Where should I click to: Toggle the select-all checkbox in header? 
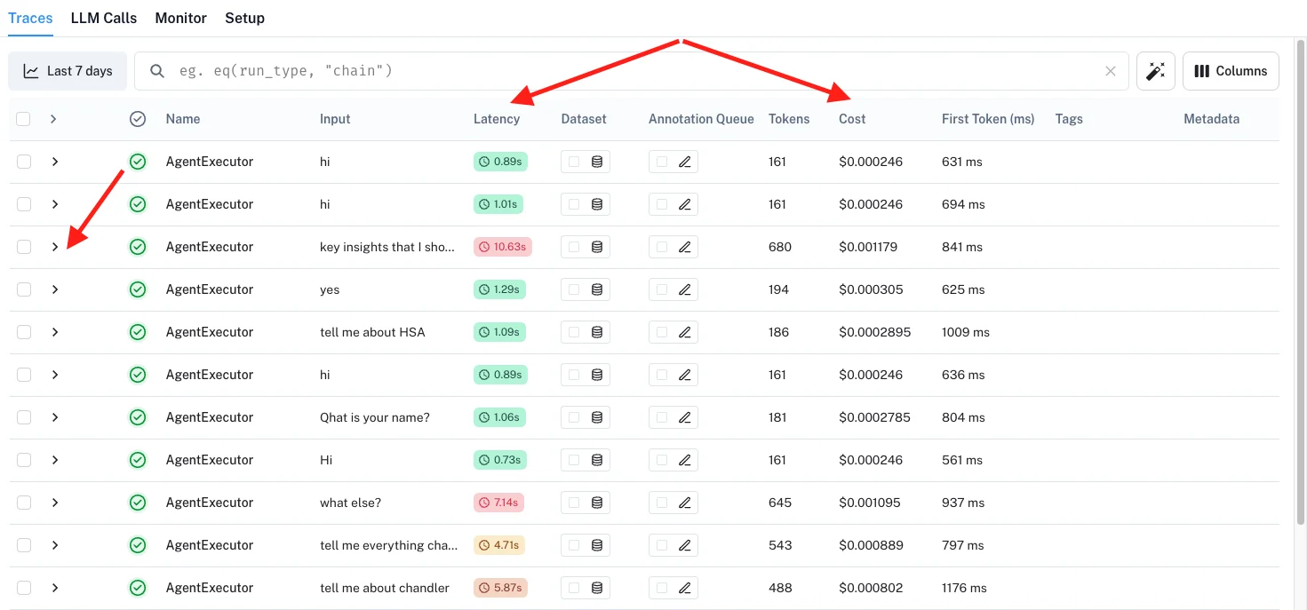click(24, 119)
